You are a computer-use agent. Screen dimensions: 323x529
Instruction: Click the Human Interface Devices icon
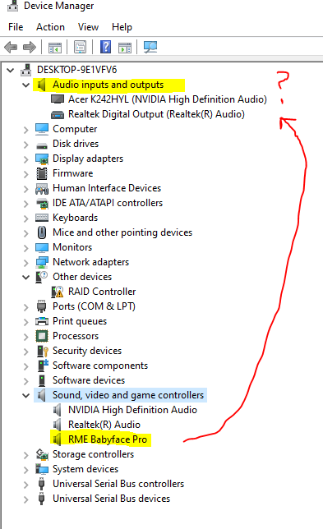coord(42,188)
